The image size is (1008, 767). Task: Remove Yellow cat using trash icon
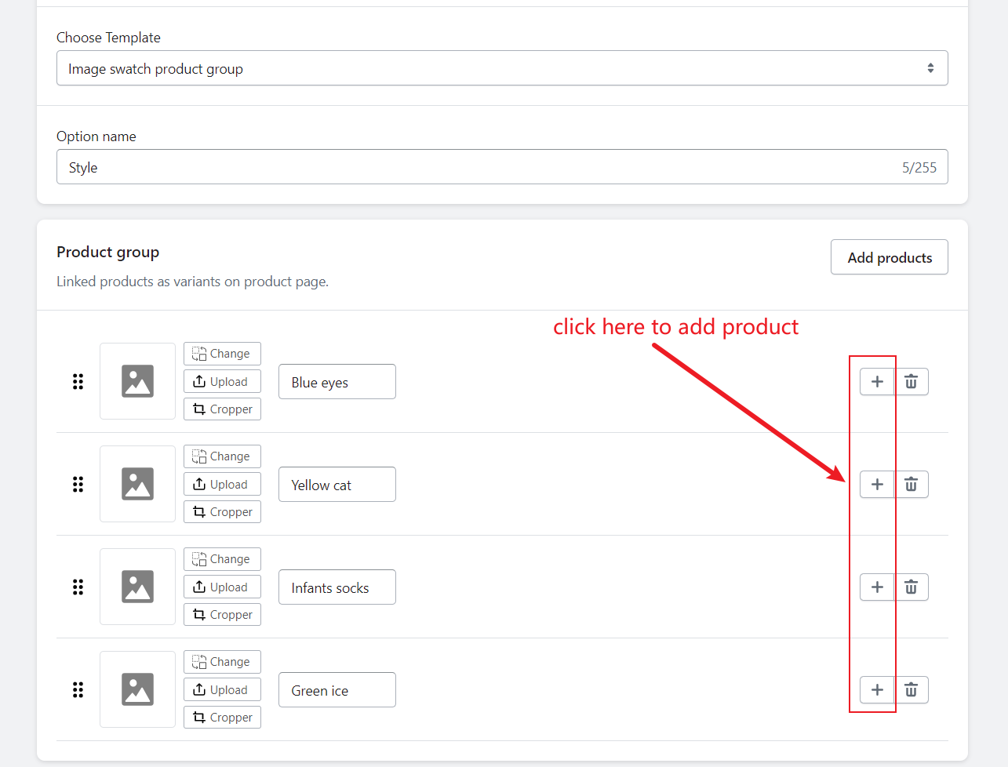point(911,485)
